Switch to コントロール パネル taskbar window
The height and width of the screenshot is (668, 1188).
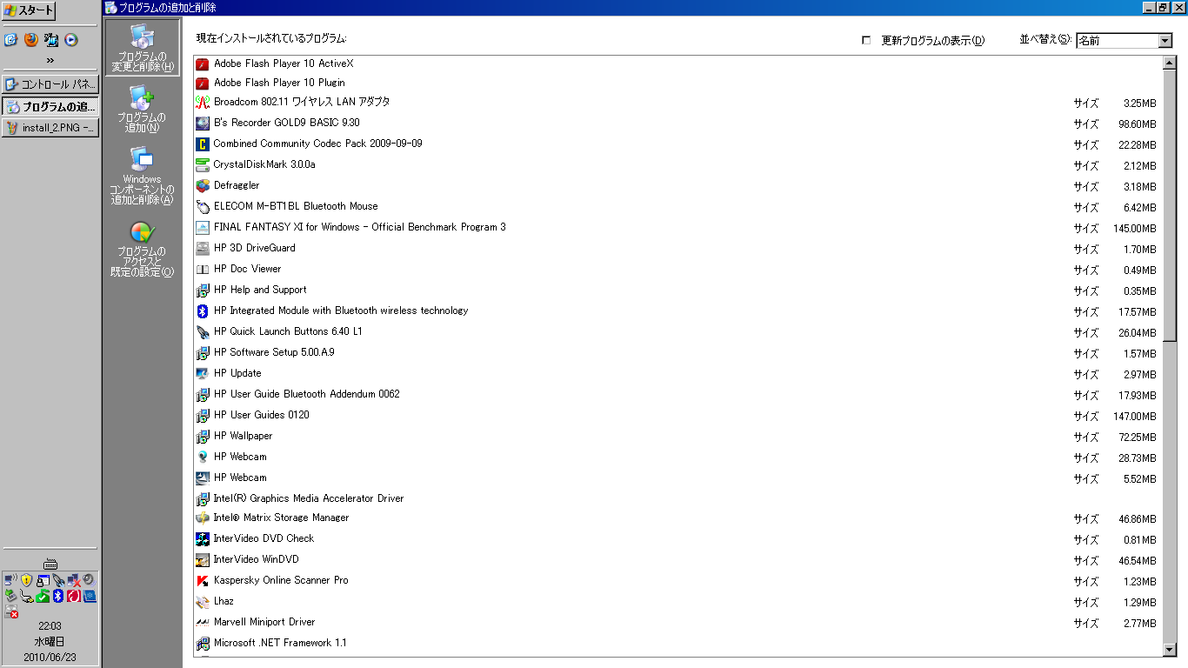point(50,84)
